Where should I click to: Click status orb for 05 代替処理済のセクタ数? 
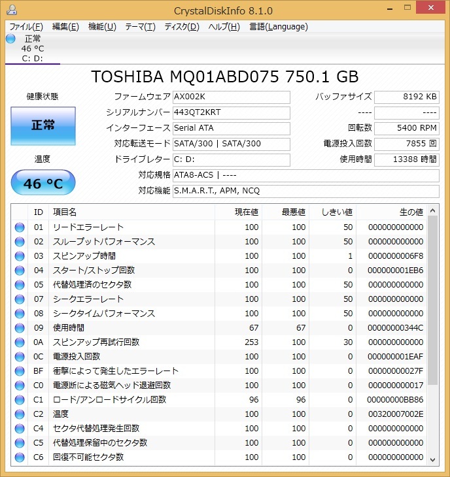(20, 285)
